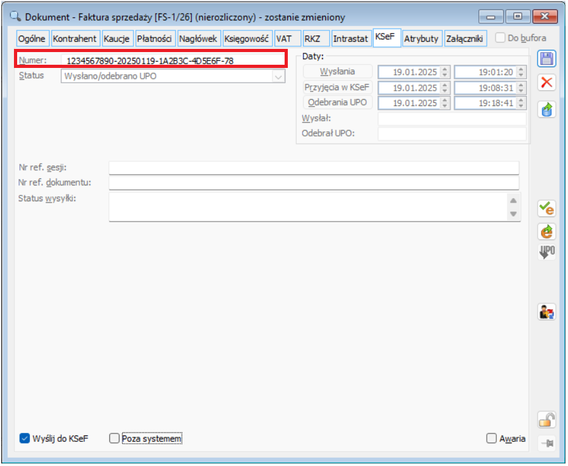The width and height of the screenshot is (568, 466).
Task: Click the Wysłania time 19:01:20 spinner
Action: (x=521, y=72)
